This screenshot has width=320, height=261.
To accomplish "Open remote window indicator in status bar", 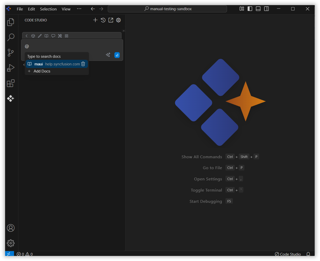I will 9,254.
